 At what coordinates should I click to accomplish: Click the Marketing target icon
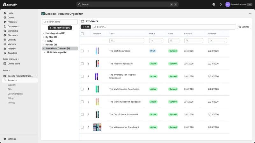click(5, 31)
